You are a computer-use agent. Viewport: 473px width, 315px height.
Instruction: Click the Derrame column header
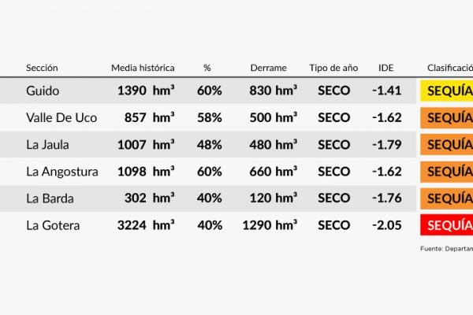tap(268, 69)
